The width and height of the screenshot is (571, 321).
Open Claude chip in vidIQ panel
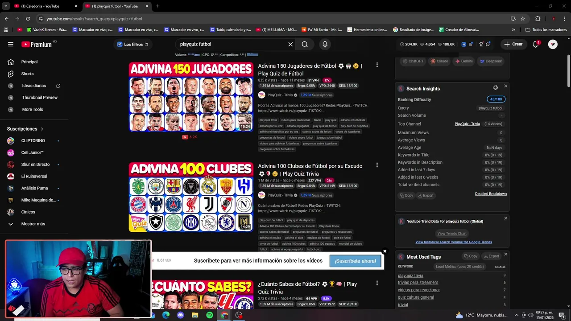pos(439,61)
